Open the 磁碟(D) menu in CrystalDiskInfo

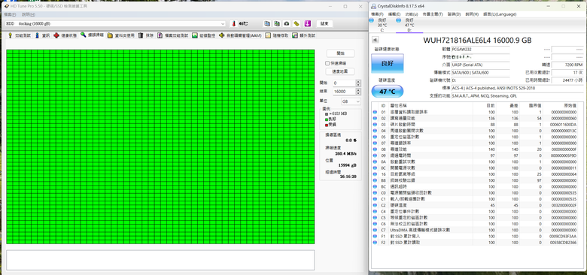(454, 14)
